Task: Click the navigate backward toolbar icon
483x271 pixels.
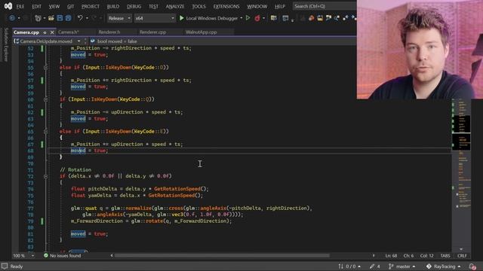Action: [x=12, y=18]
